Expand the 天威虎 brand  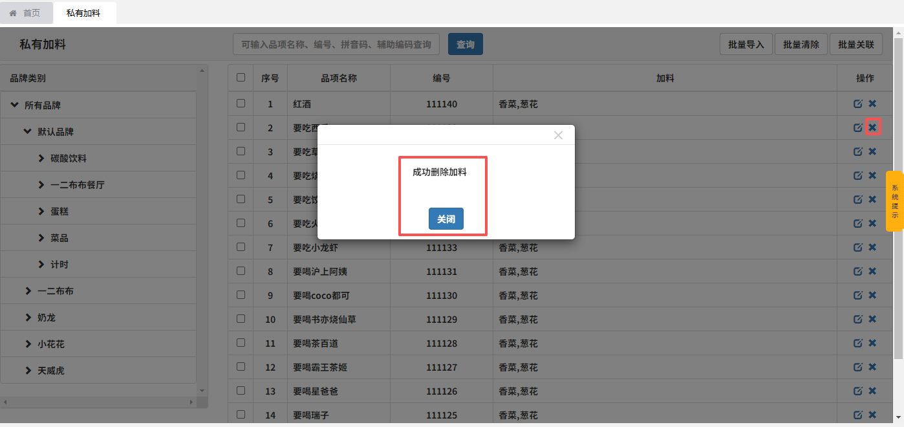point(28,370)
